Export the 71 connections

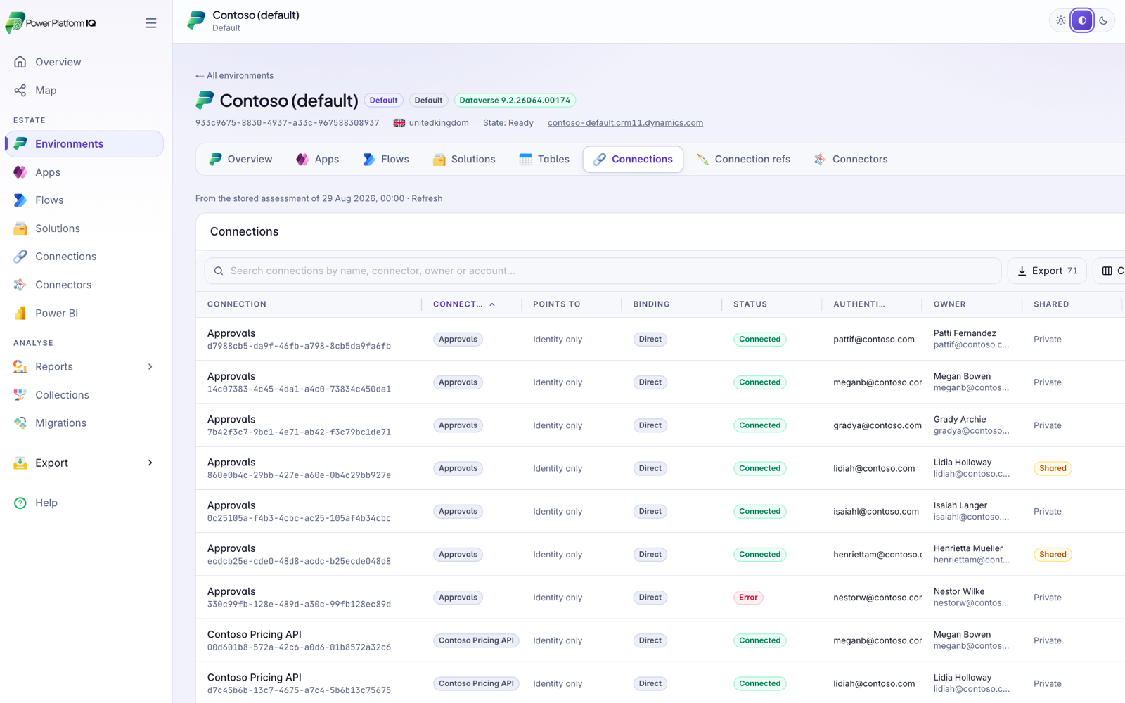1047,271
